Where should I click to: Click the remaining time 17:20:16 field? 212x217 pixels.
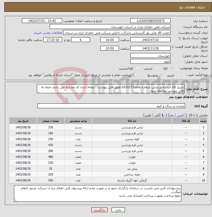(x=53, y=40)
